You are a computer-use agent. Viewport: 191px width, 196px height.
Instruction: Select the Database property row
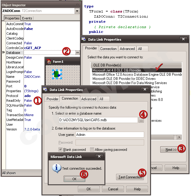[x=43, y=53]
